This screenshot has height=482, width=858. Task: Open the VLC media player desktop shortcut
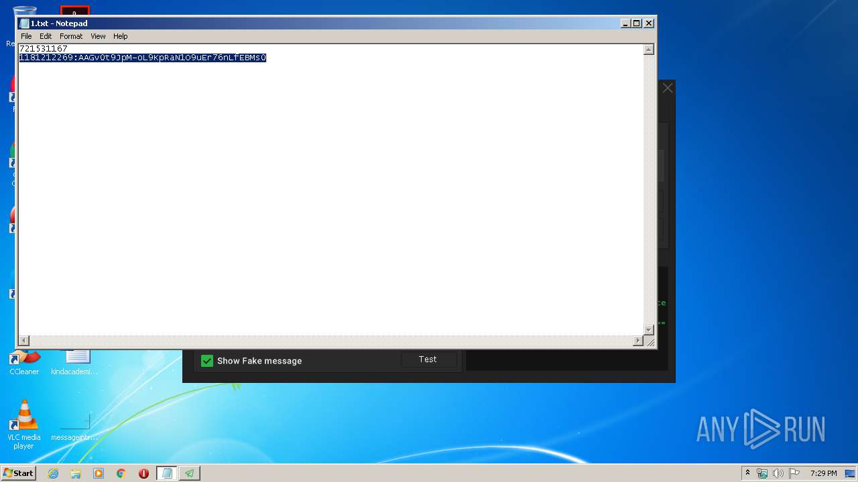coord(24,424)
